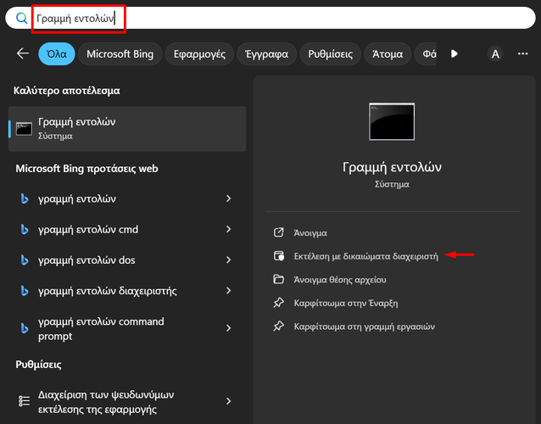Open the three-dots more options menu
541x424 pixels.
pos(522,53)
